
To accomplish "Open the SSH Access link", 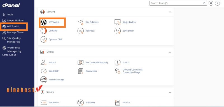I will tap(54, 103).
